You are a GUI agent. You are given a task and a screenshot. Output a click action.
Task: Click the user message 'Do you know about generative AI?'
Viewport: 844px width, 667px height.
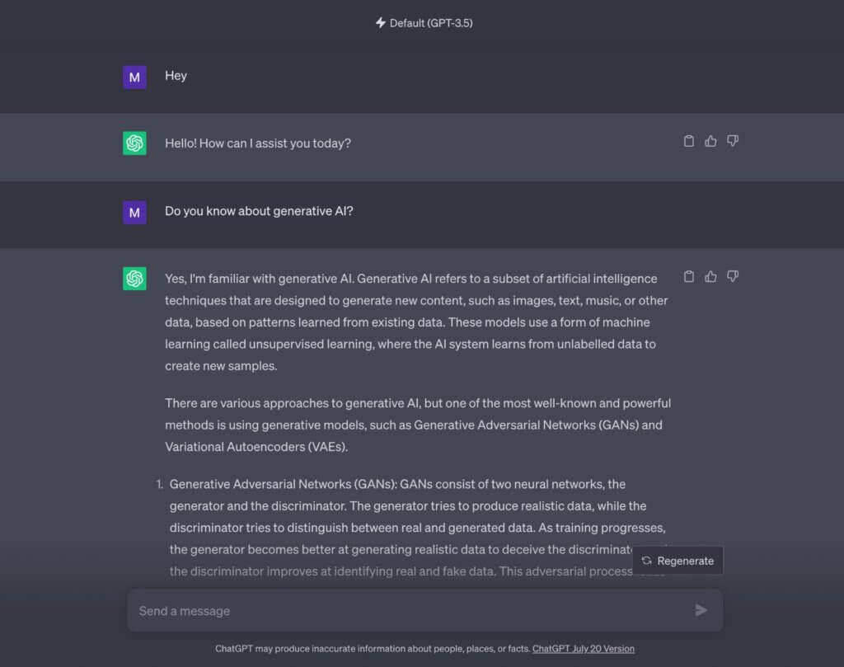pyautogui.click(x=259, y=211)
